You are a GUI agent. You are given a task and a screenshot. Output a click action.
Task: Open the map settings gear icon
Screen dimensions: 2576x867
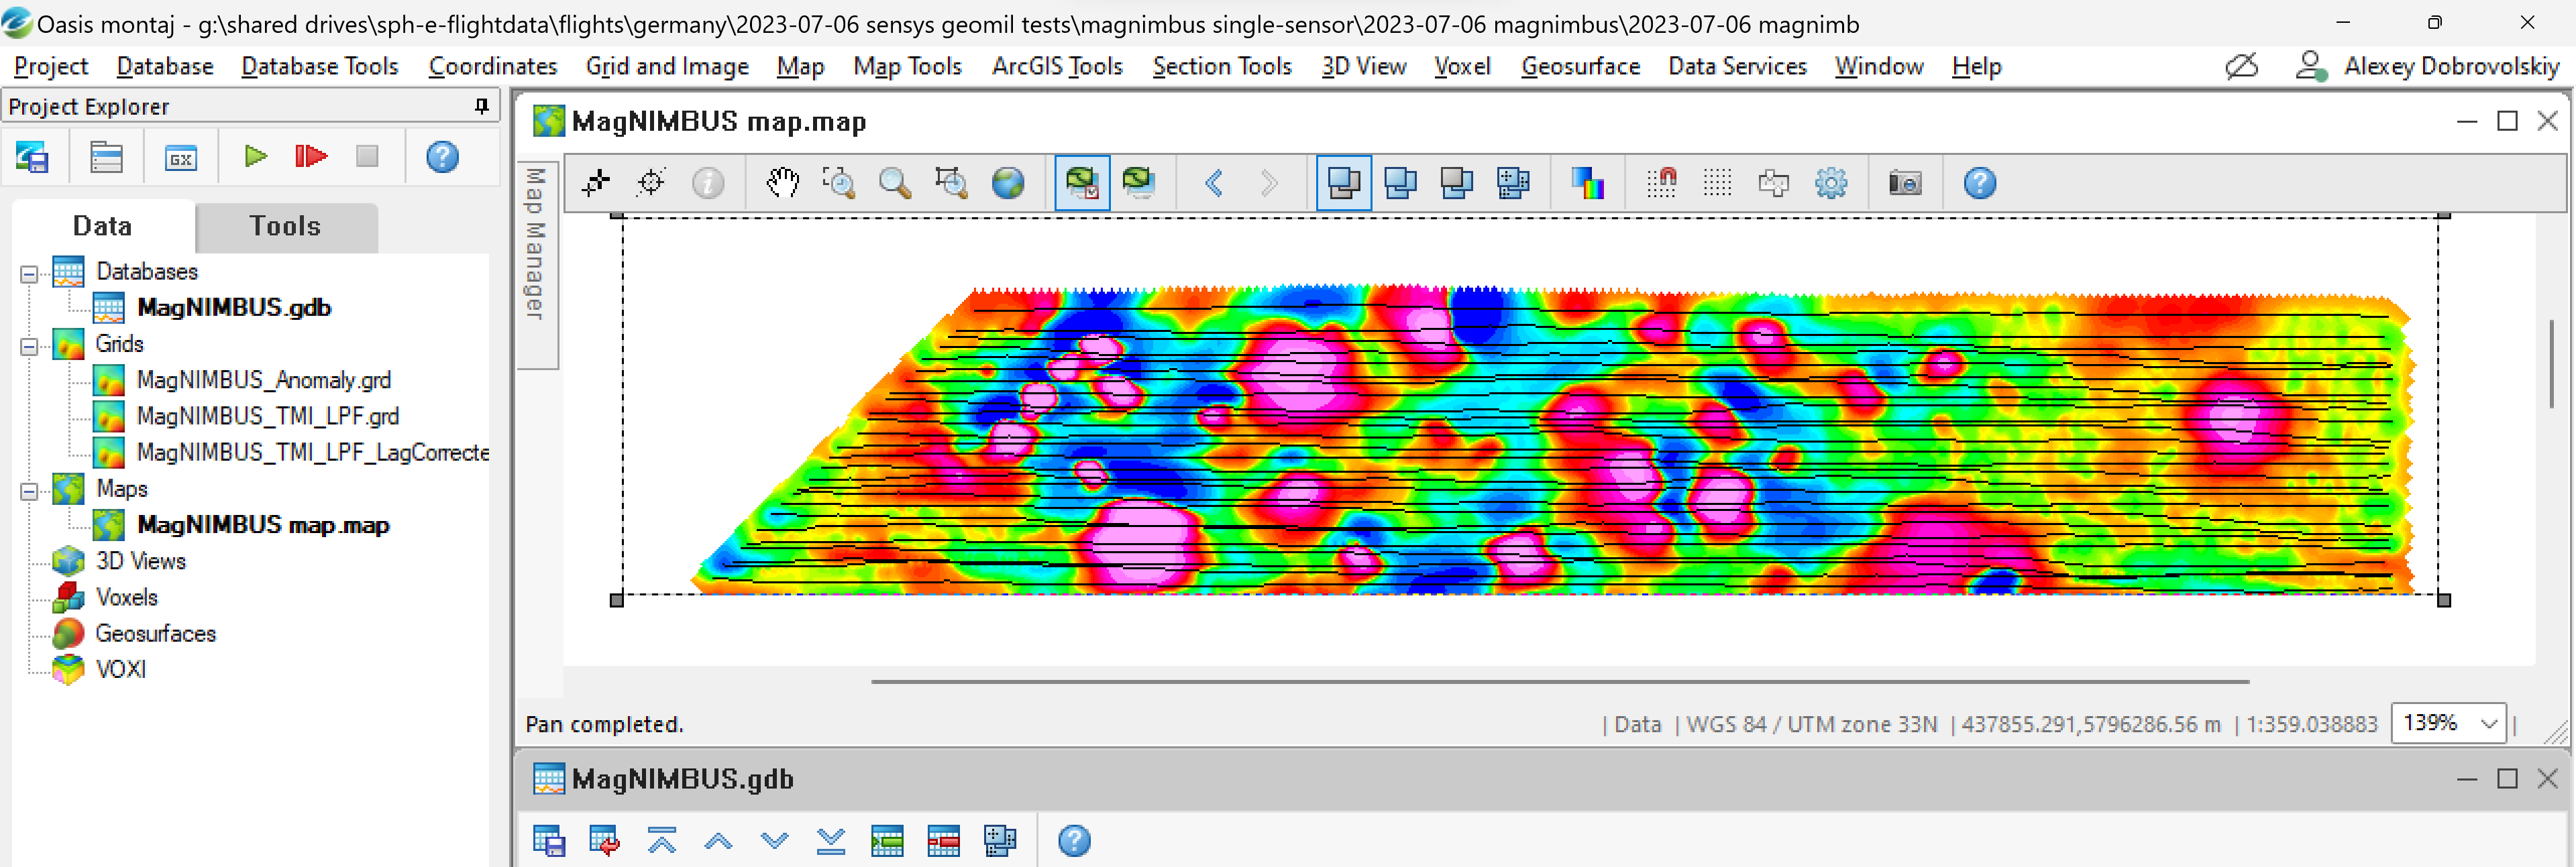(1831, 183)
